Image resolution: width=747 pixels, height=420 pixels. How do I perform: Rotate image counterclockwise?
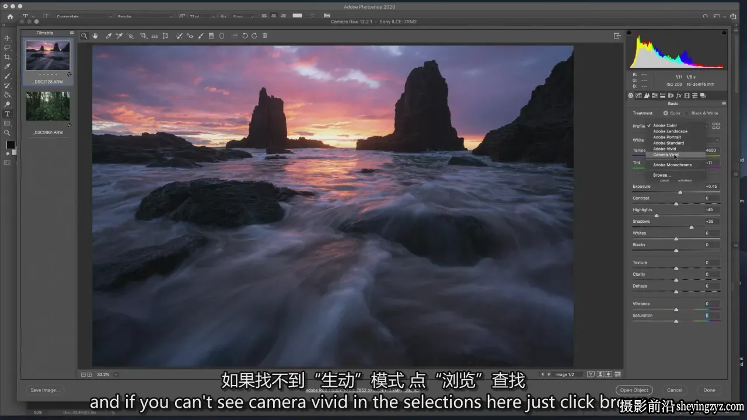point(245,36)
